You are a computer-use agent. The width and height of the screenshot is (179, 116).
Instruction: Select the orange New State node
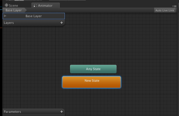92,82
